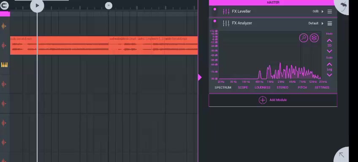Viewport: 358px width, 162px height.
Task: Click the MASTER channel header
Action: pyautogui.click(x=273, y=3)
